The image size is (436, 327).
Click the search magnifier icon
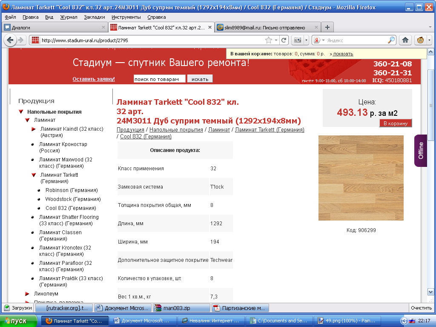coord(391,40)
